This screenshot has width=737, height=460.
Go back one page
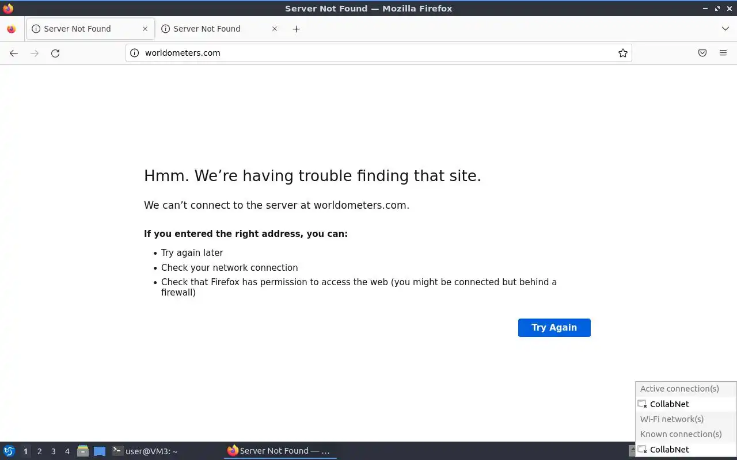[14, 53]
